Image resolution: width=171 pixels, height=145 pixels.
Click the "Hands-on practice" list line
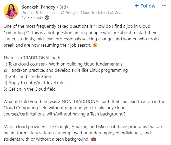pos(65,70)
